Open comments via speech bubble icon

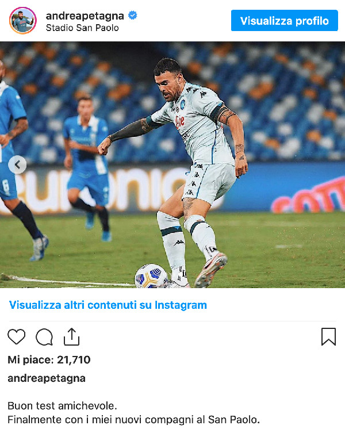tap(44, 337)
